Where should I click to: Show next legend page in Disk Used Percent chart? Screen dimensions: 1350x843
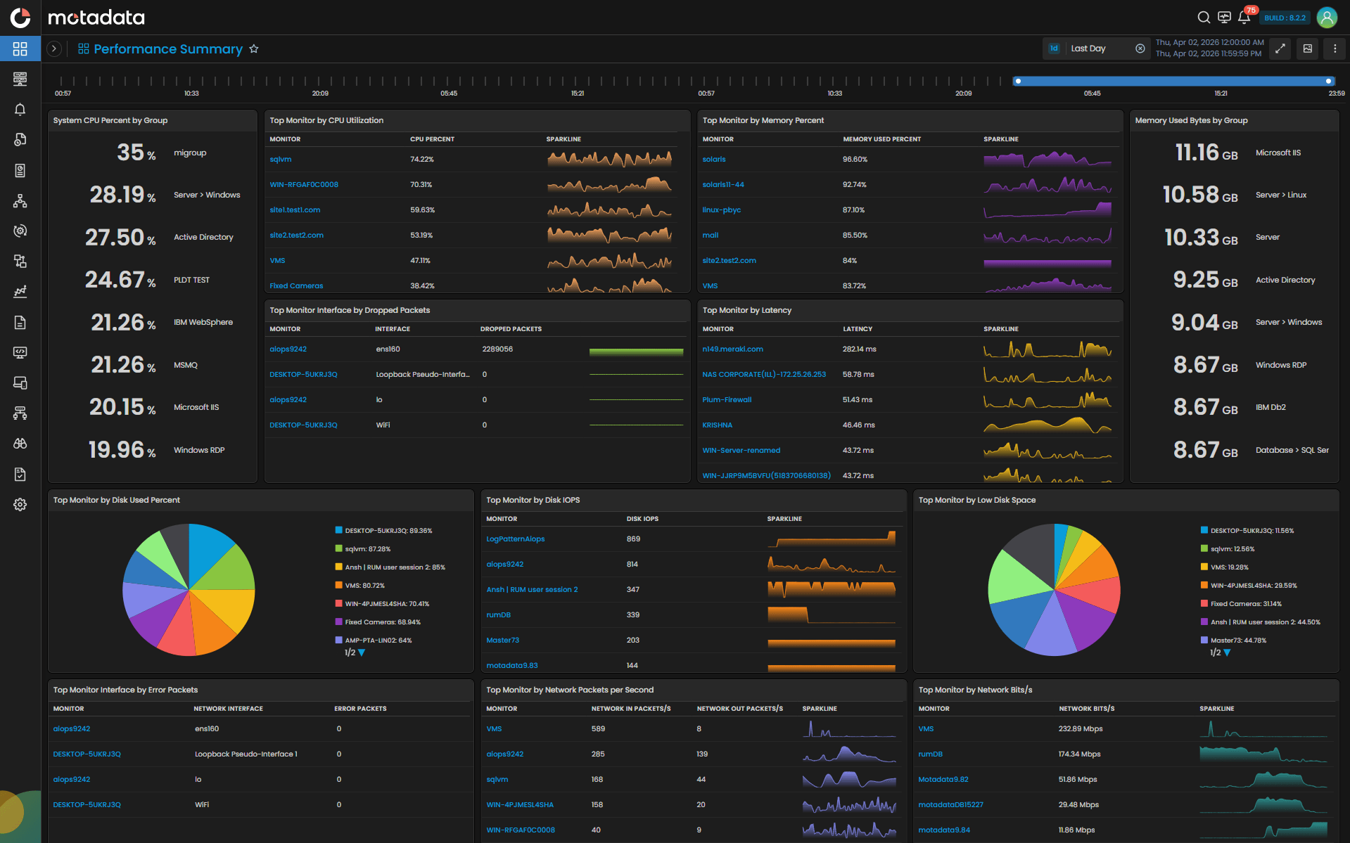pyautogui.click(x=362, y=652)
